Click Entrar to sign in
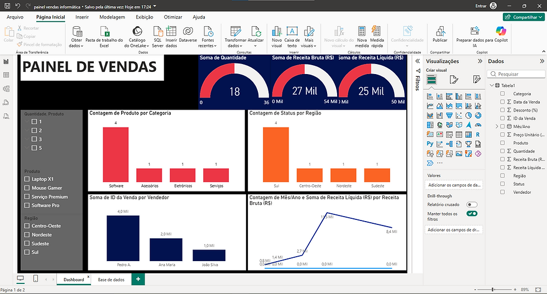 (481, 6)
